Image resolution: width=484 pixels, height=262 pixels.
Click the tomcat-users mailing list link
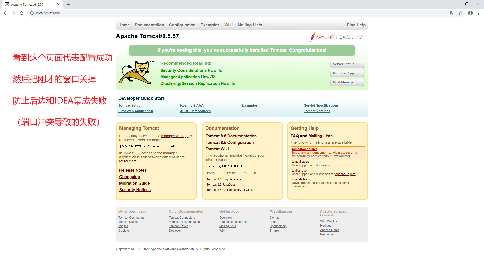tap(300, 162)
